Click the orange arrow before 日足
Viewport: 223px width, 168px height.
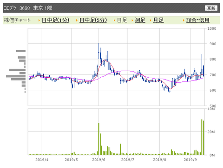pyautogui.click(x=114, y=20)
